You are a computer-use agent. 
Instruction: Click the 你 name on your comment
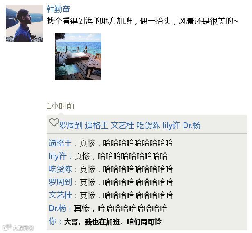click(x=52, y=222)
